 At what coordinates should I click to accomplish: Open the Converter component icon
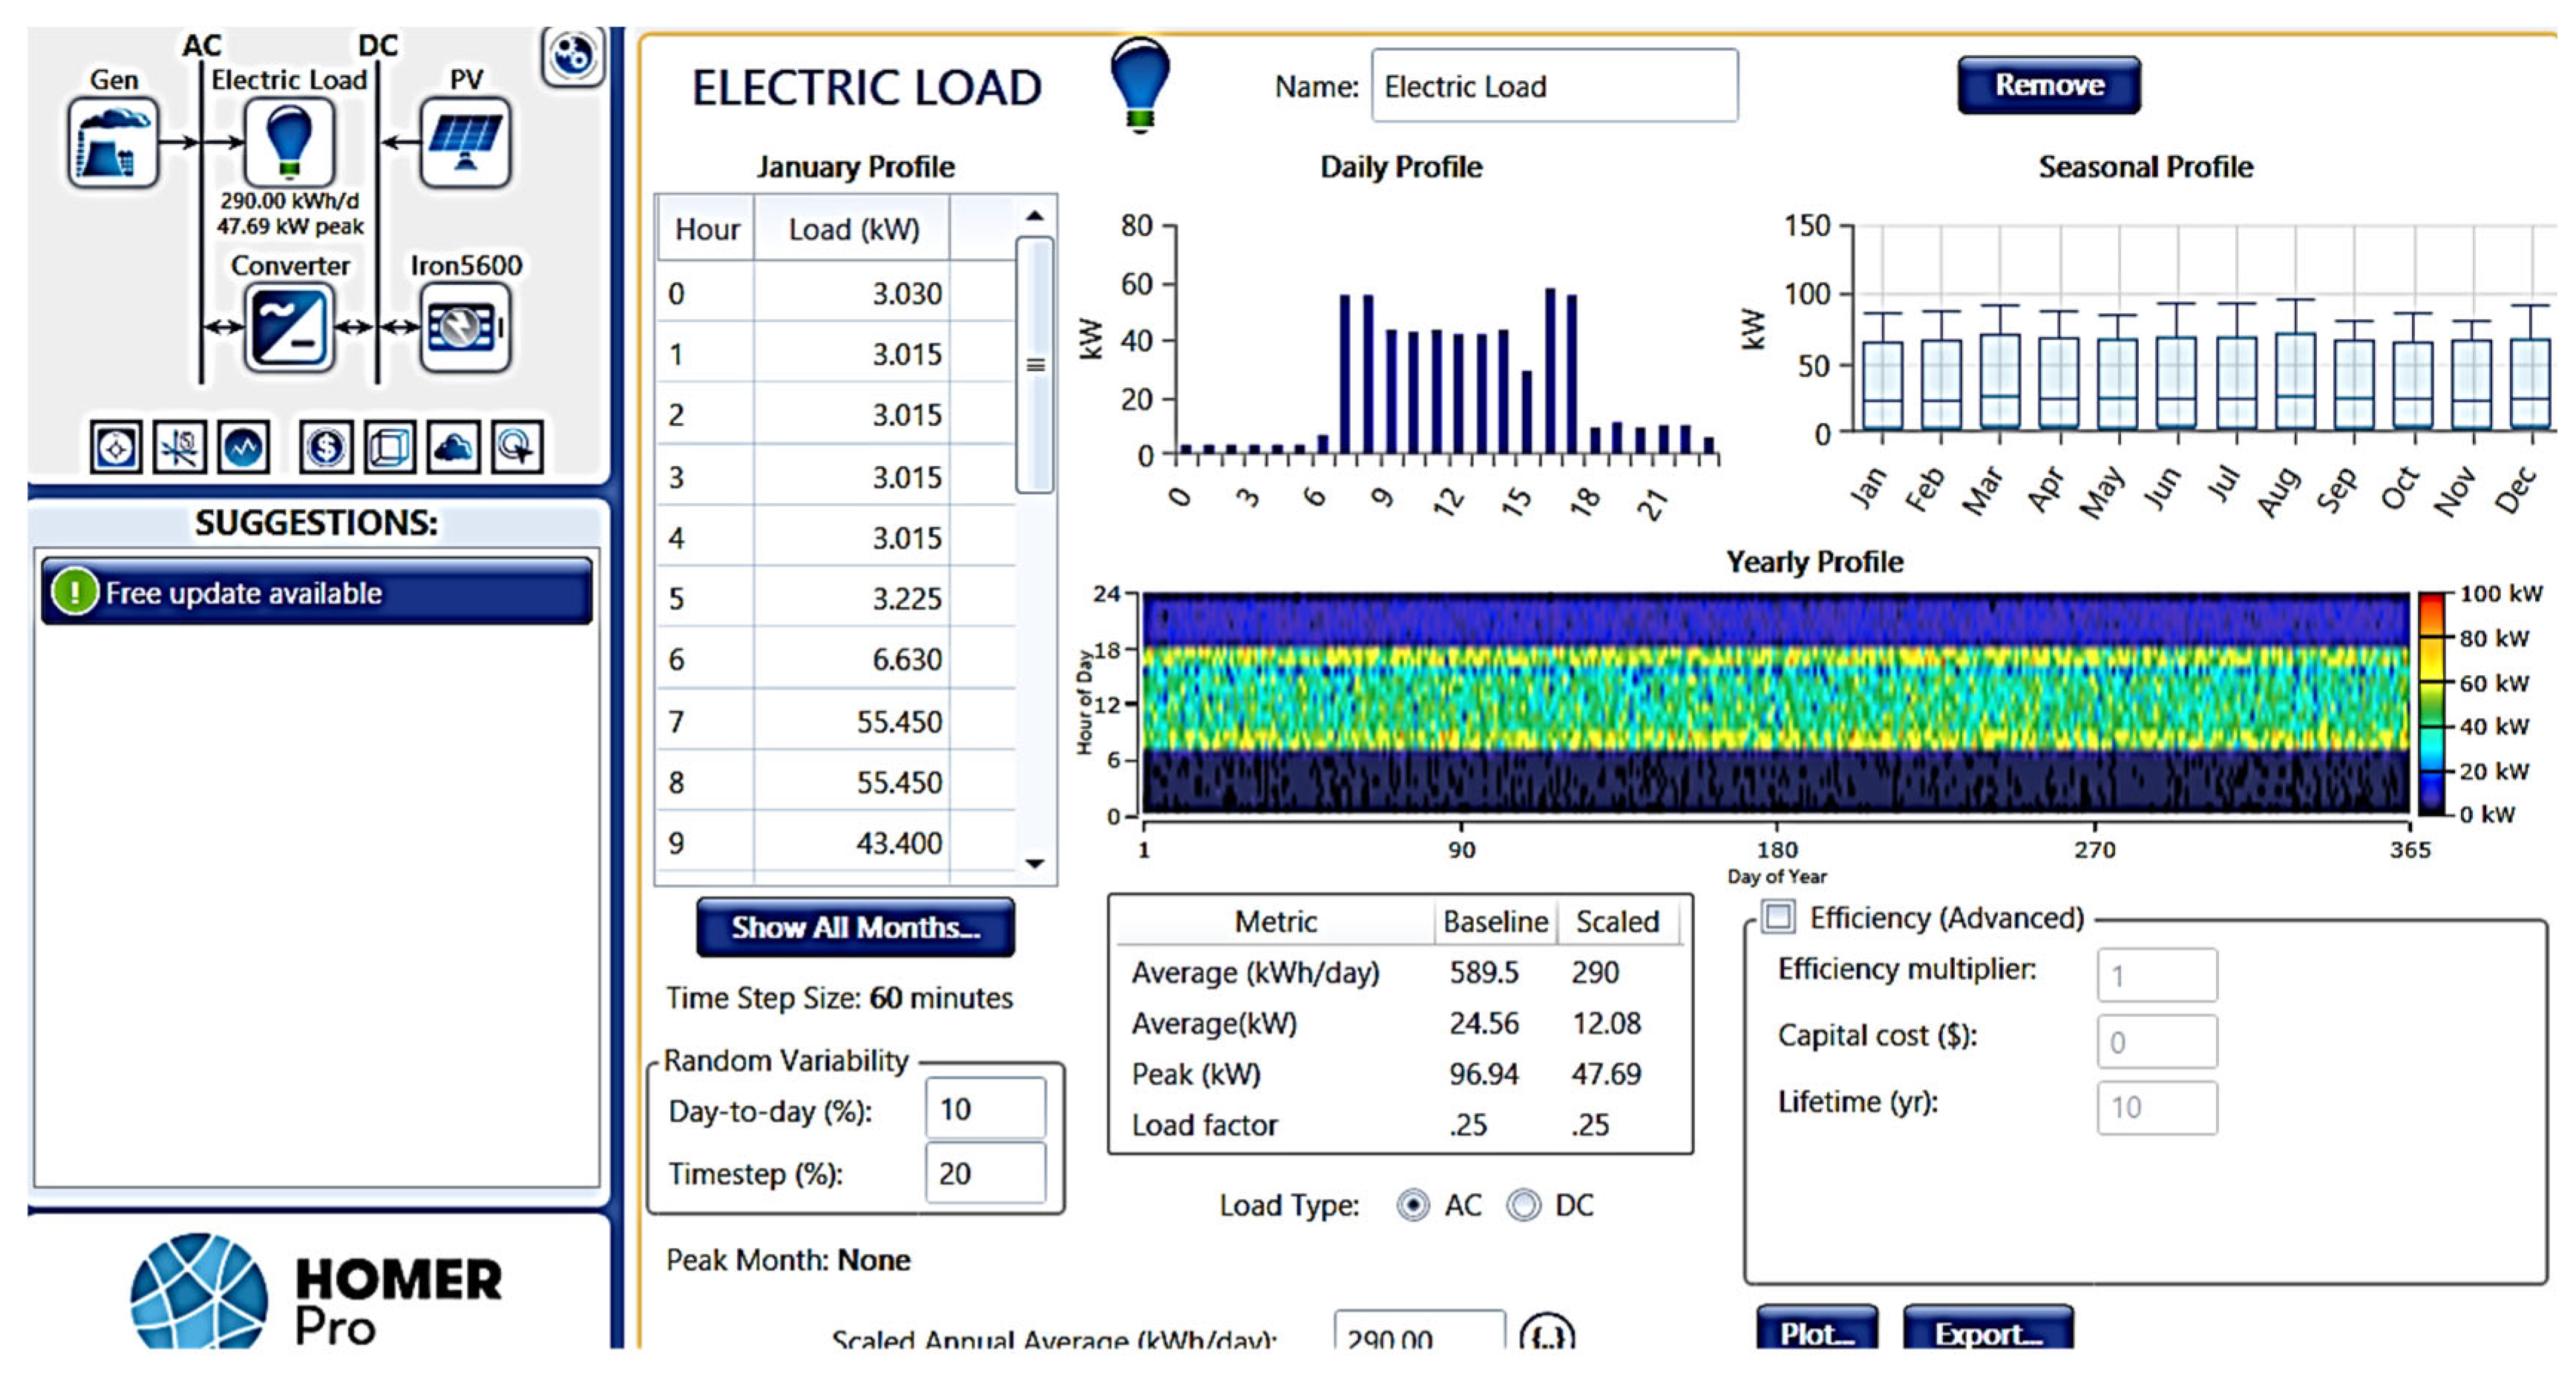tap(289, 328)
